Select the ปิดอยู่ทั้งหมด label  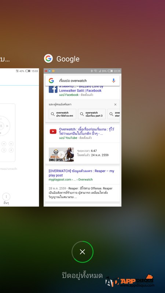(82, 275)
